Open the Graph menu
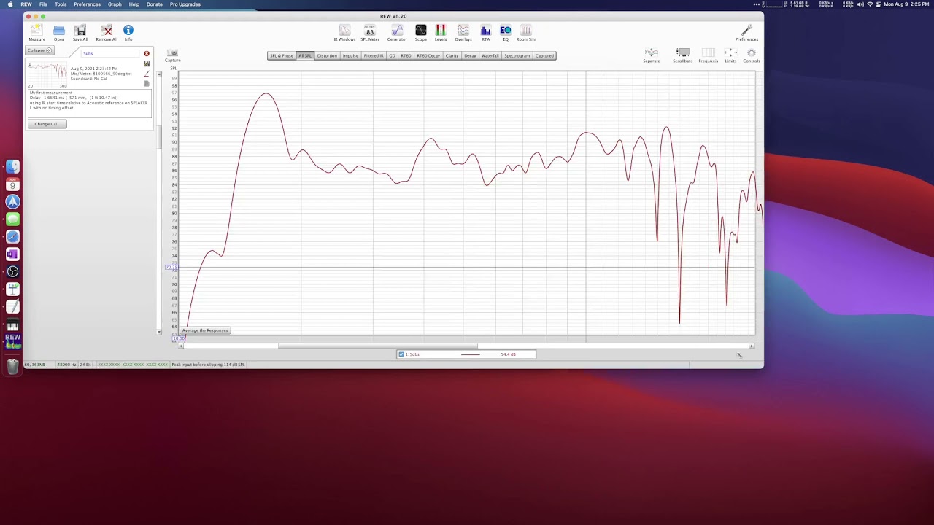 [x=115, y=4]
